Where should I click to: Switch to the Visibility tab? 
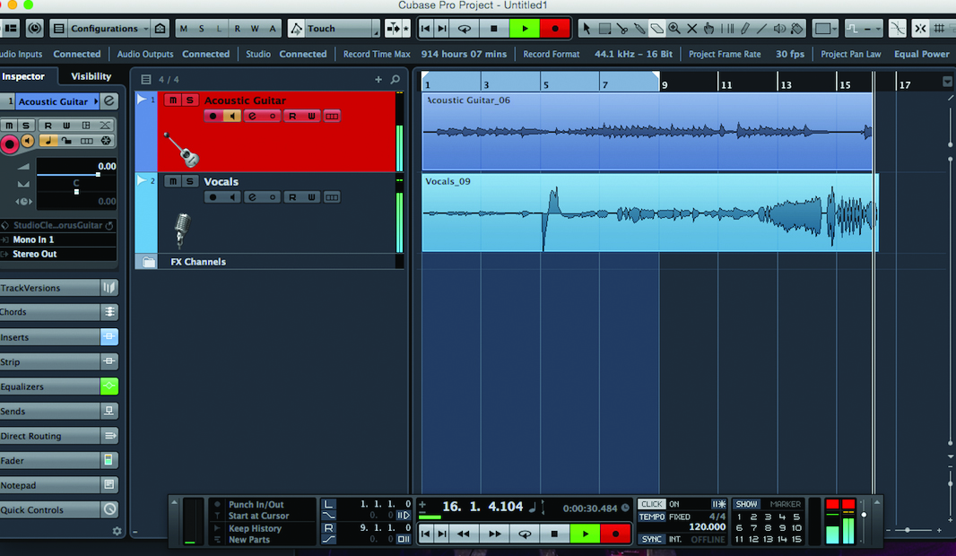[x=91, y=75]
